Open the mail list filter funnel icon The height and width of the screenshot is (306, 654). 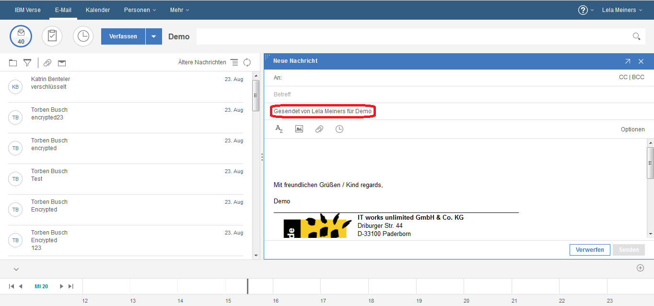(28, 62)
